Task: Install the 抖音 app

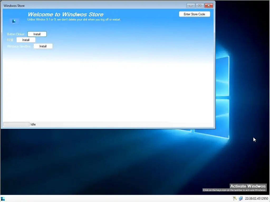Action: 26,40
